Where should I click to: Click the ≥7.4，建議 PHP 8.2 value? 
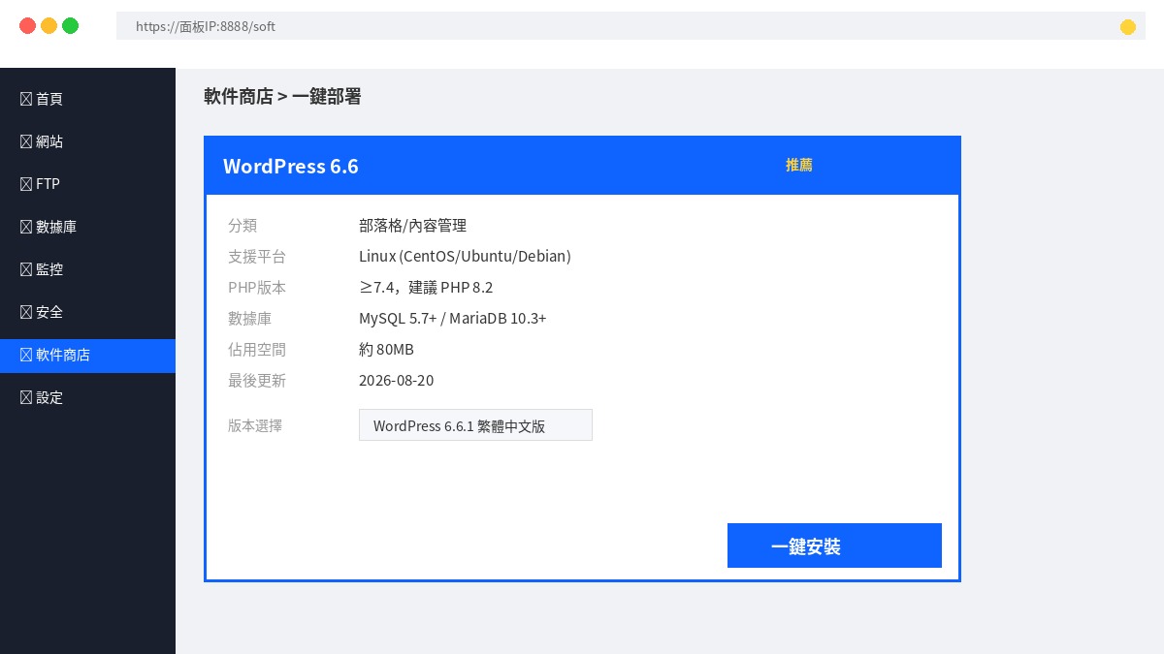(426, 288)
